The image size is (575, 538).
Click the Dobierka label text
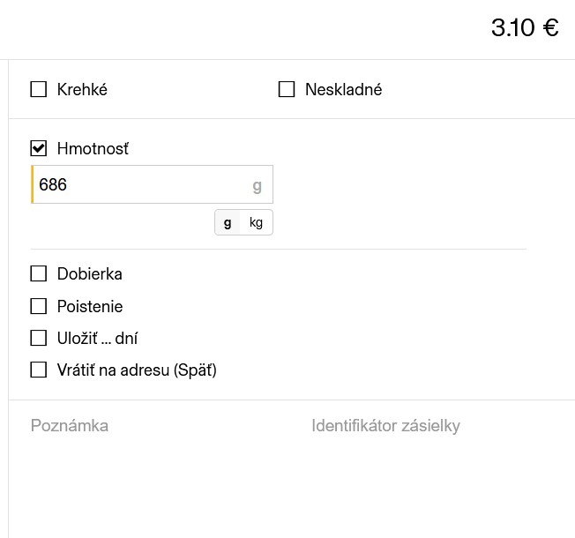[x=89, y=273]
